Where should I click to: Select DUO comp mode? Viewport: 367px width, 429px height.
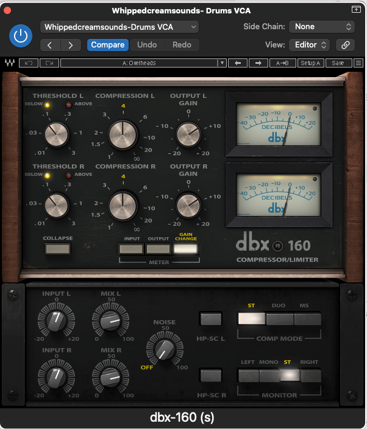tap(280, 319)
